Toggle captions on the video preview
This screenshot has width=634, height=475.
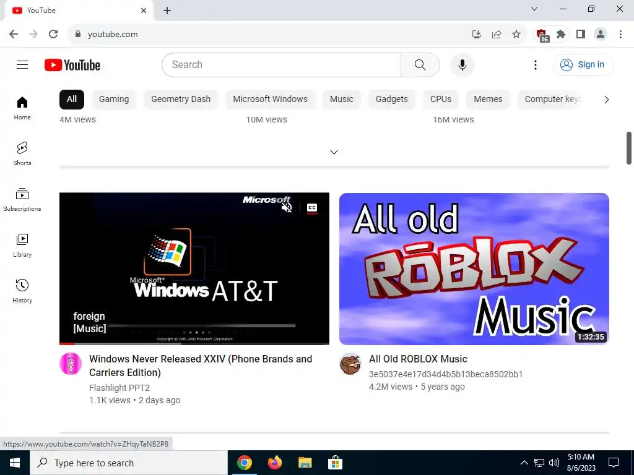[312, 208]
